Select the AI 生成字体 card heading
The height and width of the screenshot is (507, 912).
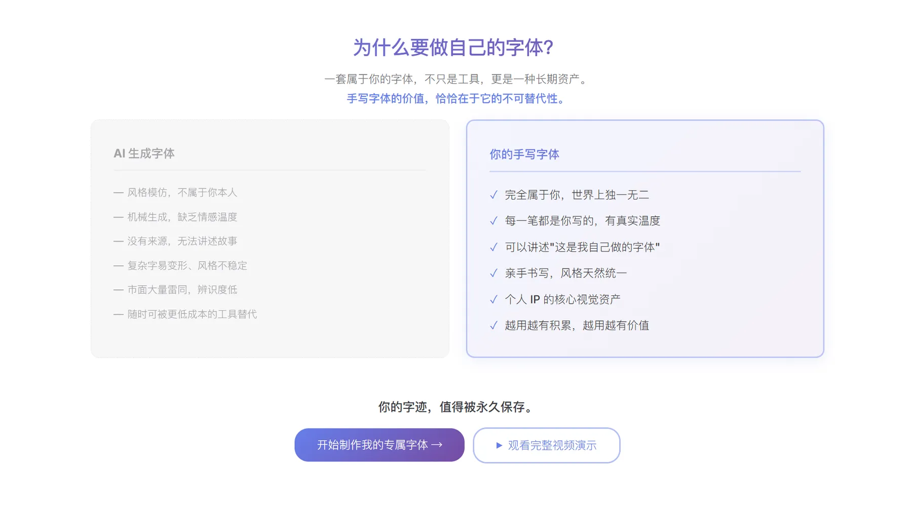pyautogui.click(x=144, y=153)
